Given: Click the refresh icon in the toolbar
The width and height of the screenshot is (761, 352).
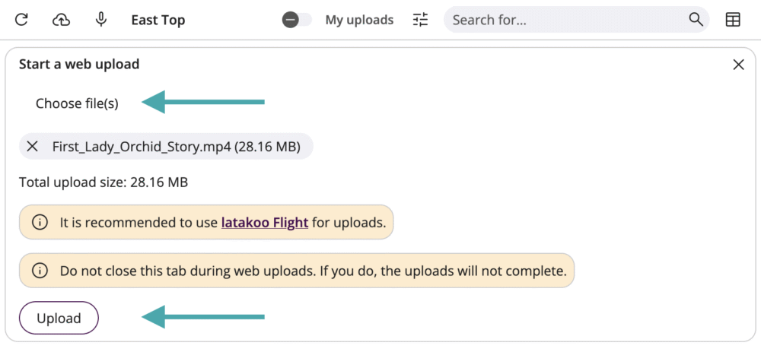Looking at the screenshot, I should click(x=21, y=20).
